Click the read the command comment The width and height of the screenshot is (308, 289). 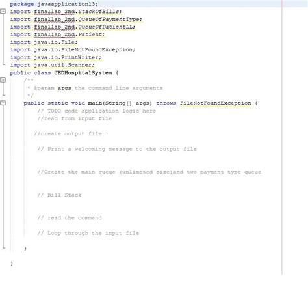coord(70,218)
